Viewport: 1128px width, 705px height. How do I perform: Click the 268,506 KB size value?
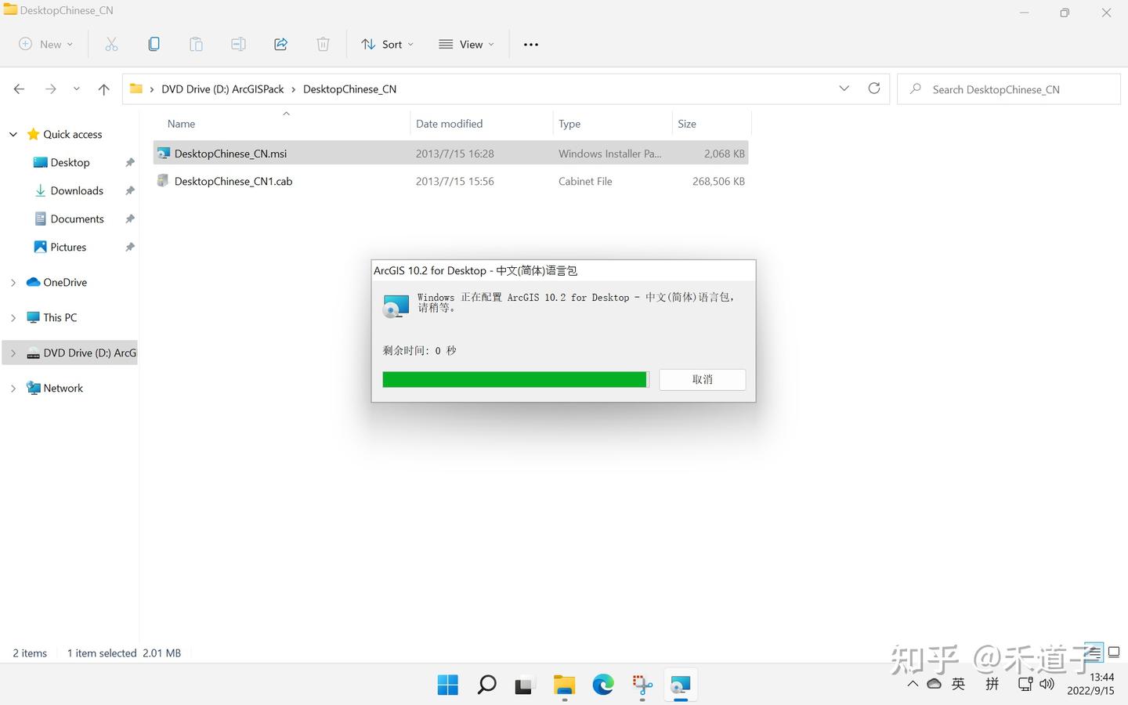[x=718, y=182]
